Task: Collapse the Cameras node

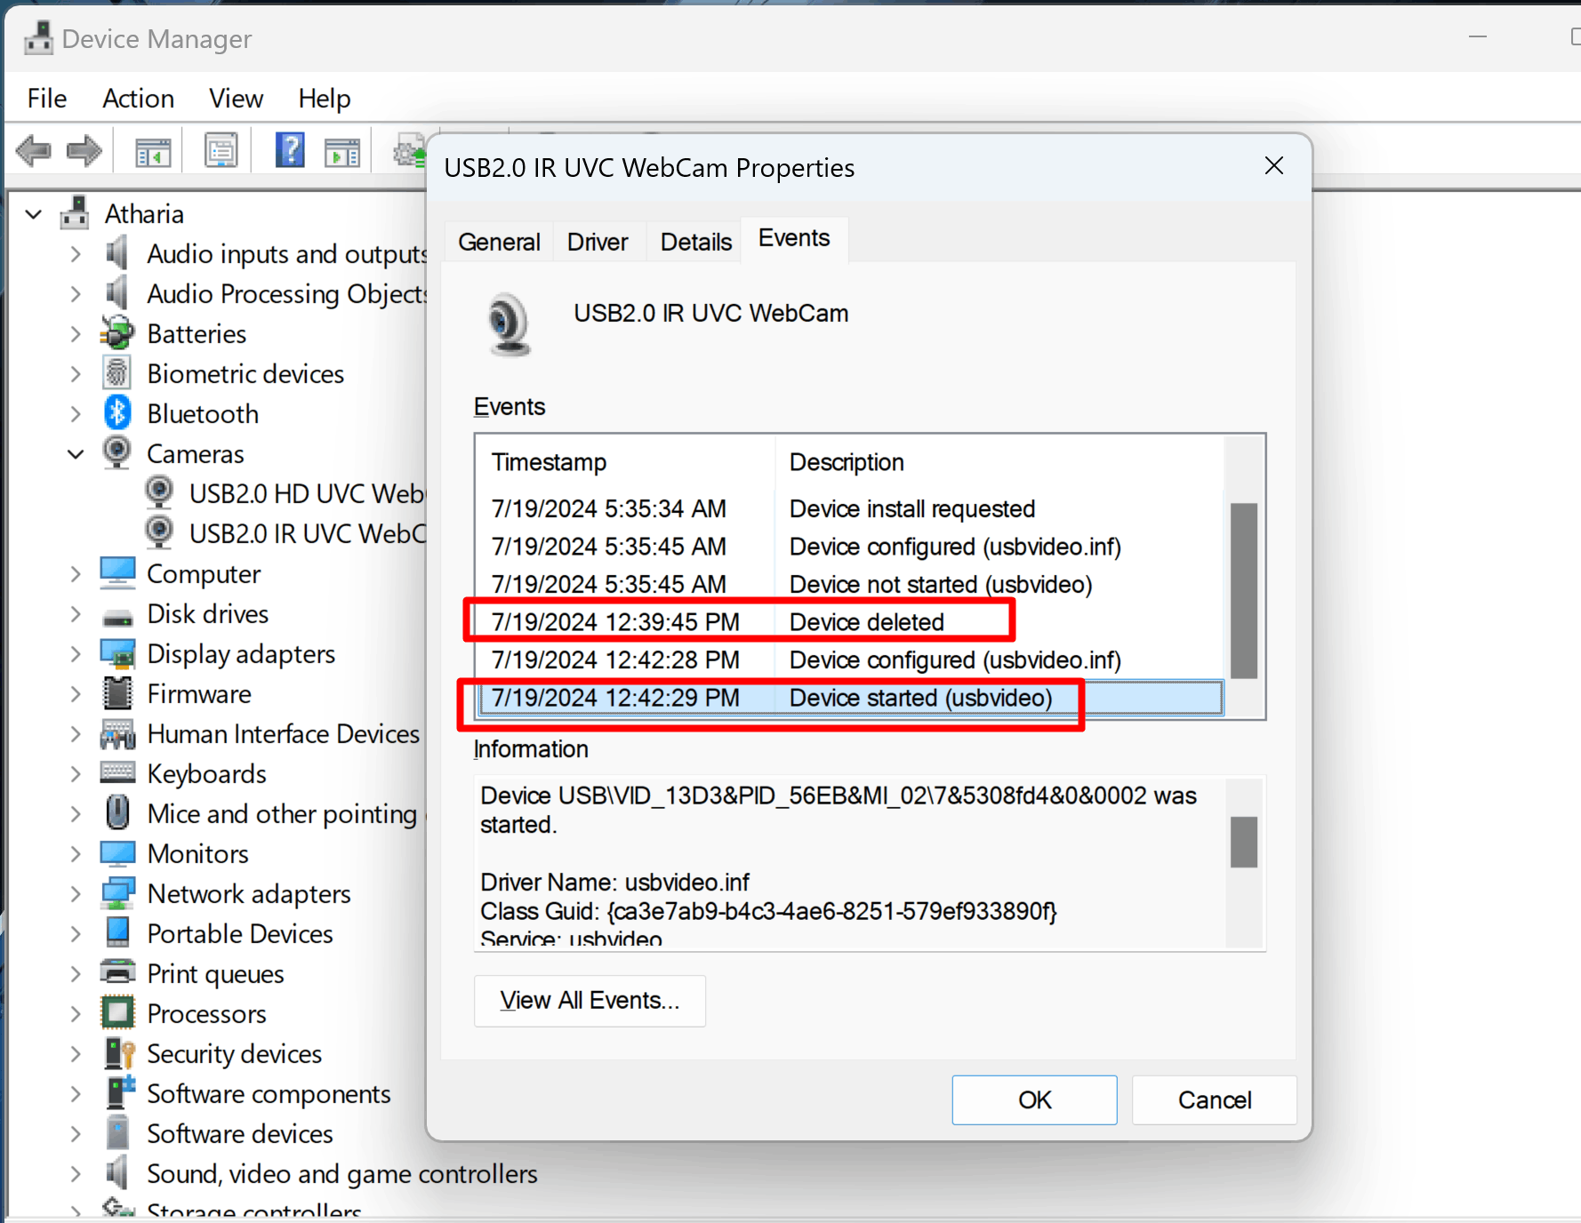Action: coord(76,454)
